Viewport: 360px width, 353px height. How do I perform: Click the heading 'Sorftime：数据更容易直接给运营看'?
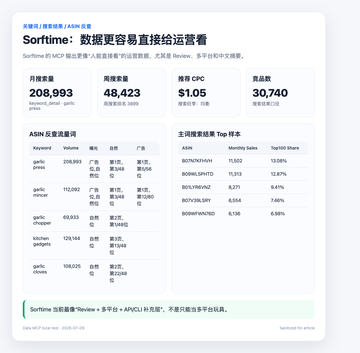tap(115, 40)
